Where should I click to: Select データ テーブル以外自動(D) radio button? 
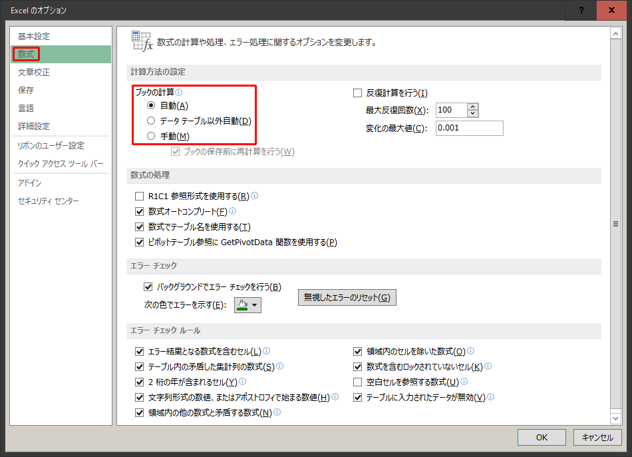click(151, 121)
